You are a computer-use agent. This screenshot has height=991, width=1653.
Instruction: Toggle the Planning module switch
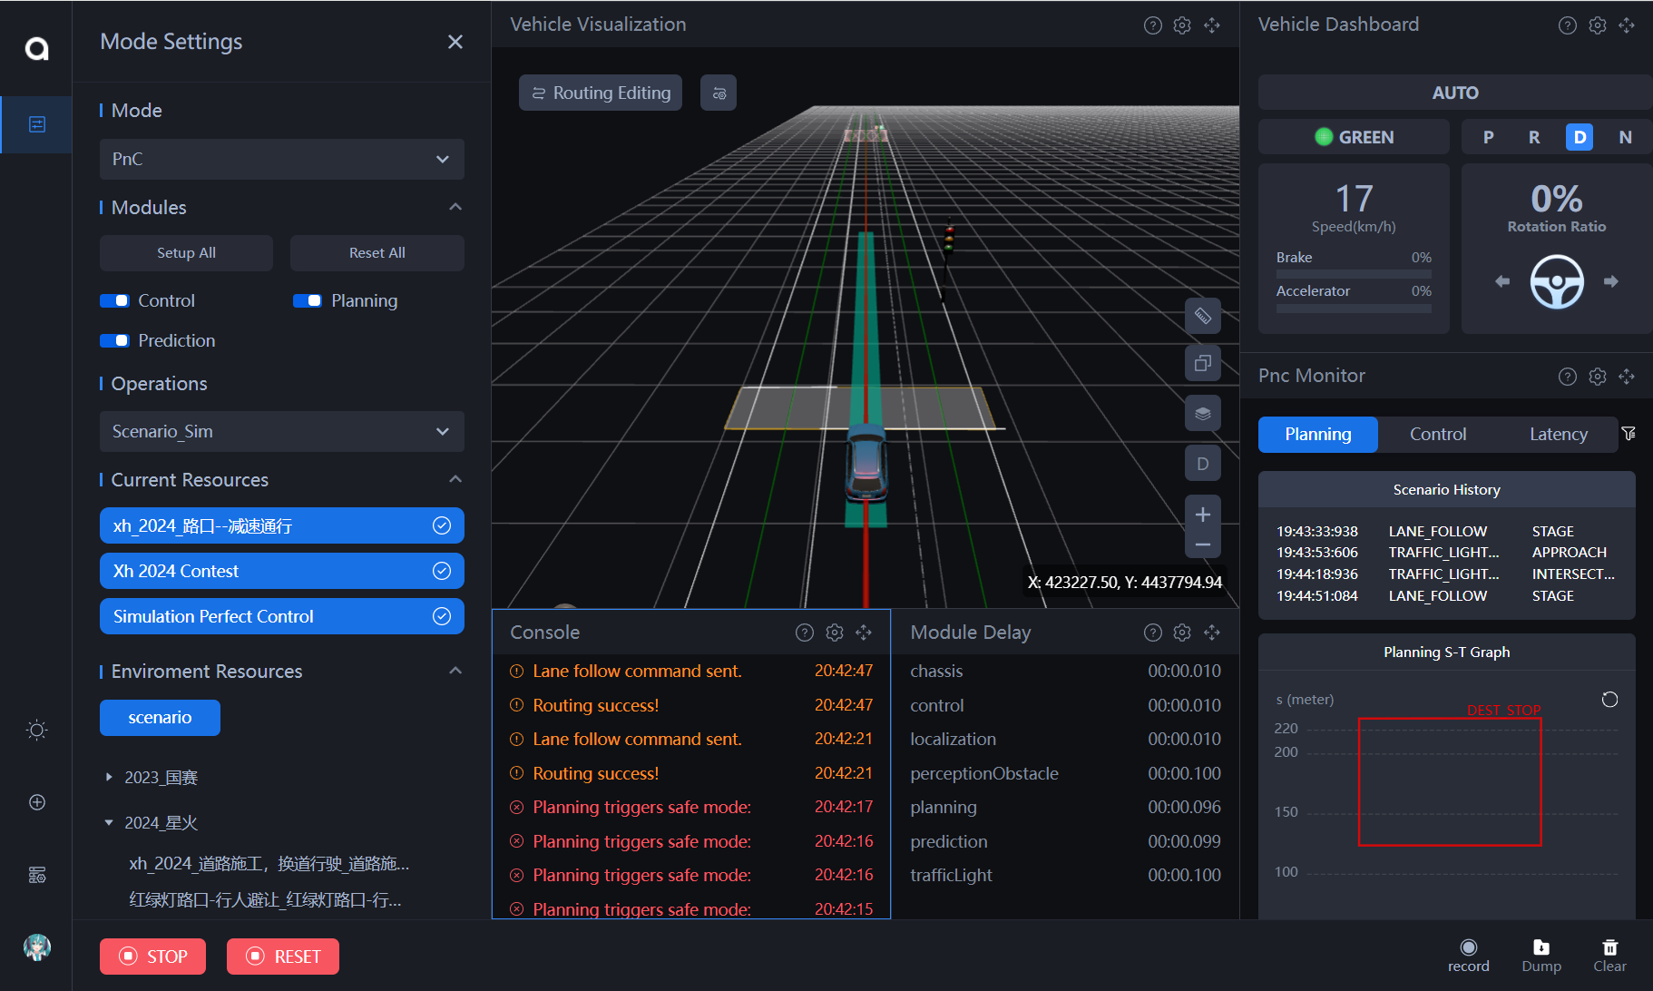[x=308, y=301]
